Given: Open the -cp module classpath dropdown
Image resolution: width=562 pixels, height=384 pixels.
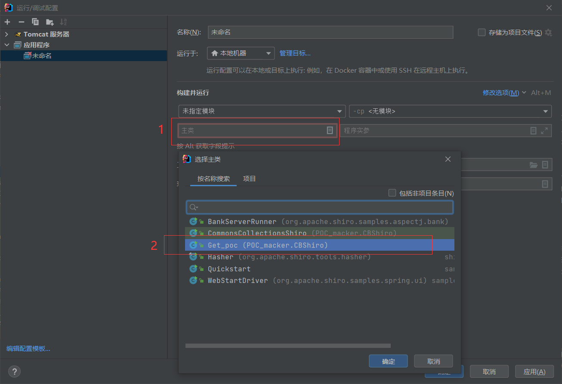Looking at the screenshot, I should tap(450, 111).
